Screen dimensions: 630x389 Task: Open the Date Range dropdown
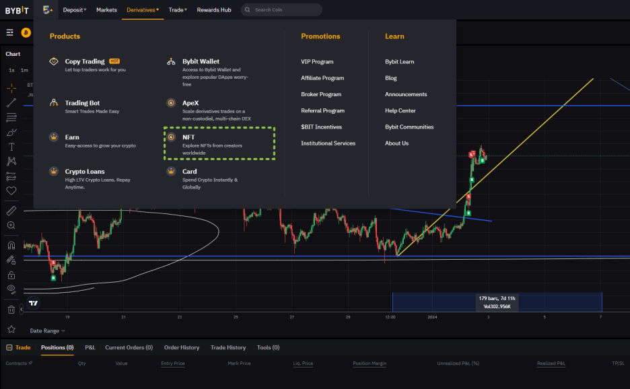[x=47, y=330]
